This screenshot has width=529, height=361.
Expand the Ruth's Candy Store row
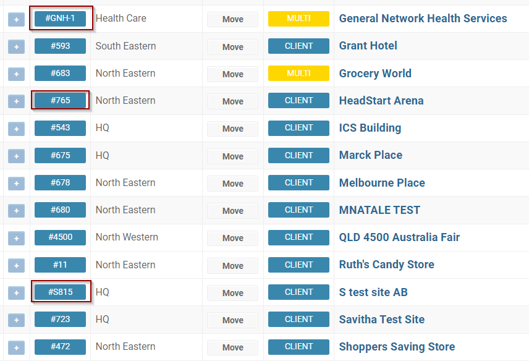[x=16, y=266]
